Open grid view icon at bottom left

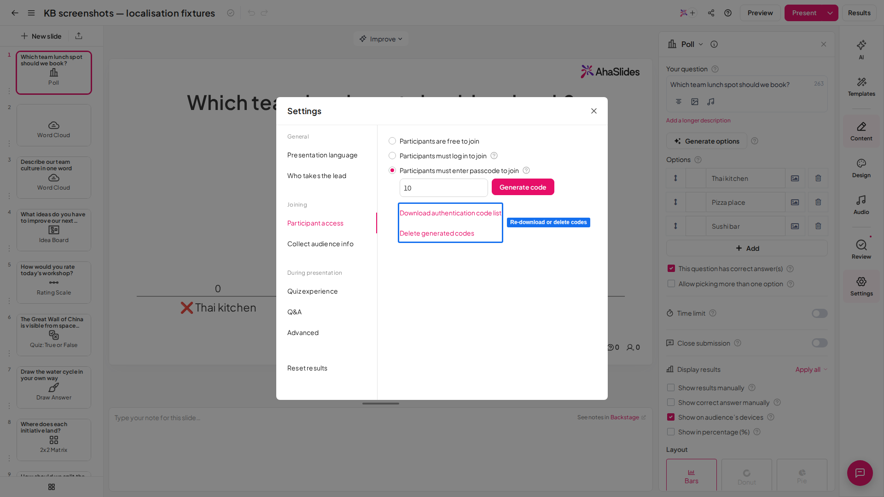52,487
